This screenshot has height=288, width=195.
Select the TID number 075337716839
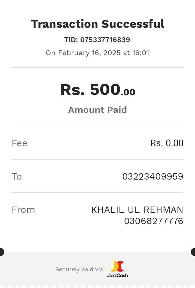[x=105, y=40]
